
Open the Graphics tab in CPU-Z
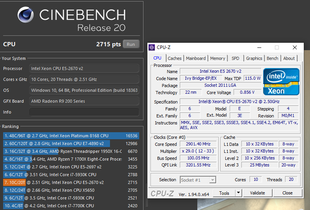coord(254,58)
